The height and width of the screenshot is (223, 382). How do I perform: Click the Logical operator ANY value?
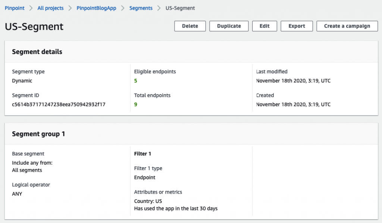click(x=17, y=194)
